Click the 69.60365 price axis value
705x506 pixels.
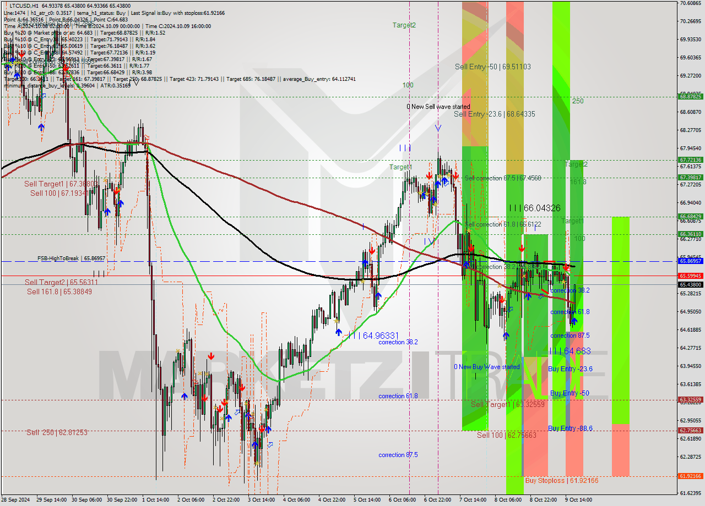click(691, 58)
